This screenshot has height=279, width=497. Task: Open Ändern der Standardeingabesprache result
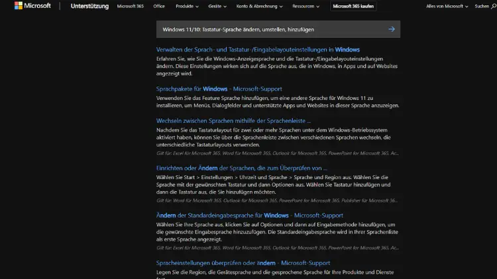(249, 215)
